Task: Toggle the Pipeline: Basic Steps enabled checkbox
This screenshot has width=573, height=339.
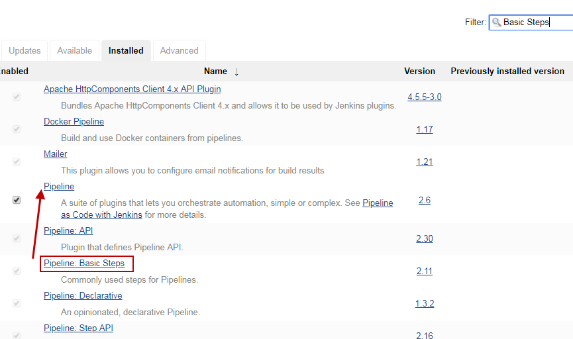Action: pos(17,271)
